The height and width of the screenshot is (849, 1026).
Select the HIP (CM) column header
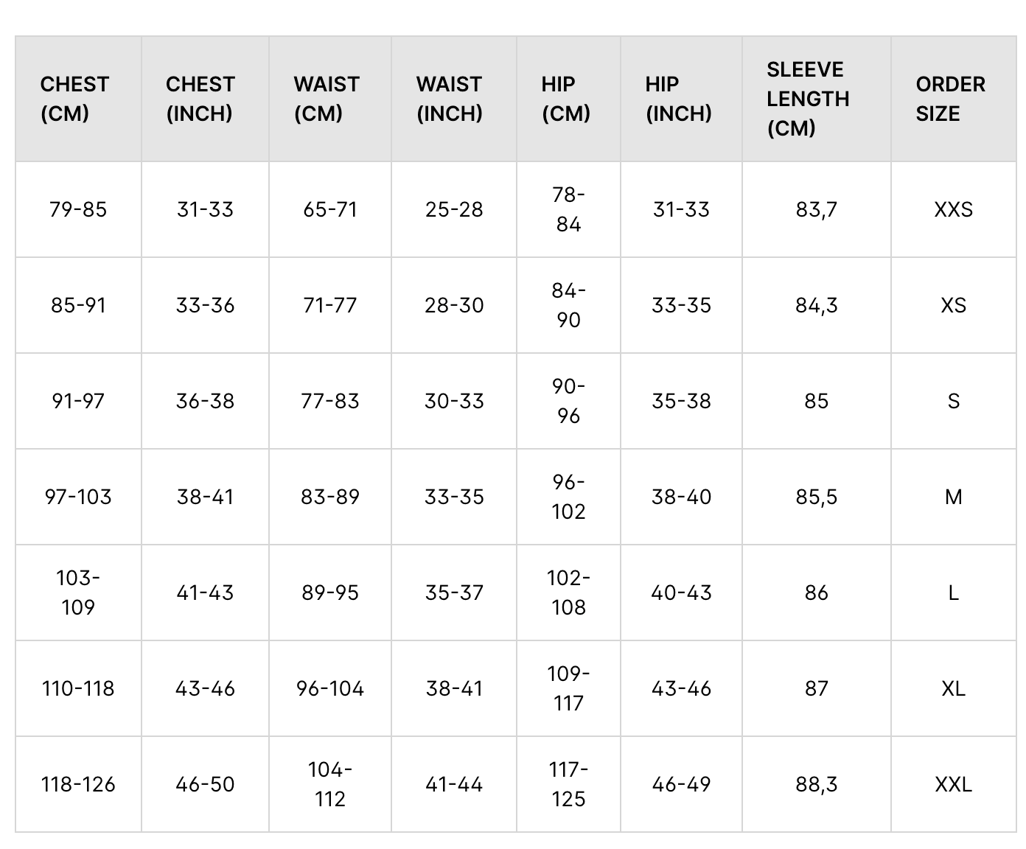click(566, 99)
